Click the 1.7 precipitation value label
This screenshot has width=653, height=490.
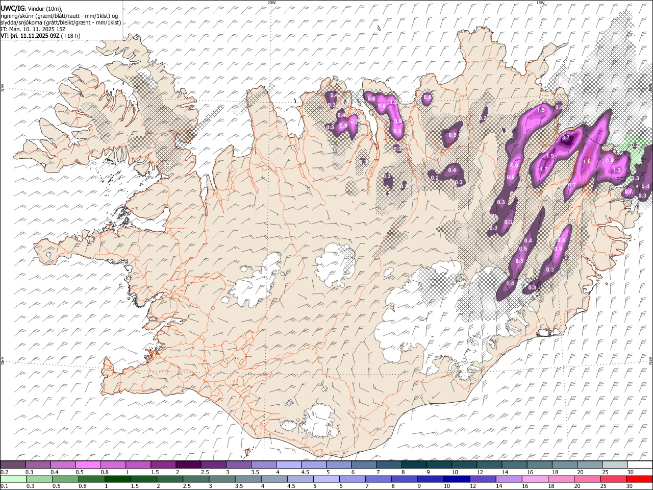(x=544, y=169)
